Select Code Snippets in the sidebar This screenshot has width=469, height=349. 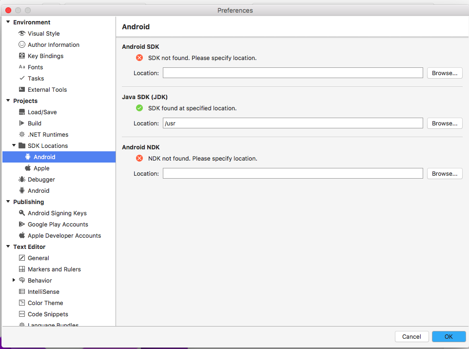point(48,314)
